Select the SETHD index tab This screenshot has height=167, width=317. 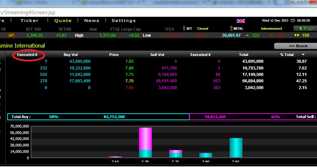coord(65,29)
